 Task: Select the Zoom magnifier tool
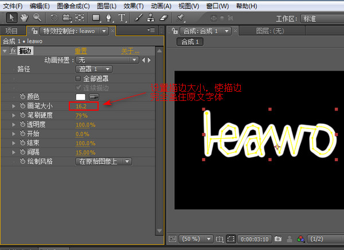[37, 18]
